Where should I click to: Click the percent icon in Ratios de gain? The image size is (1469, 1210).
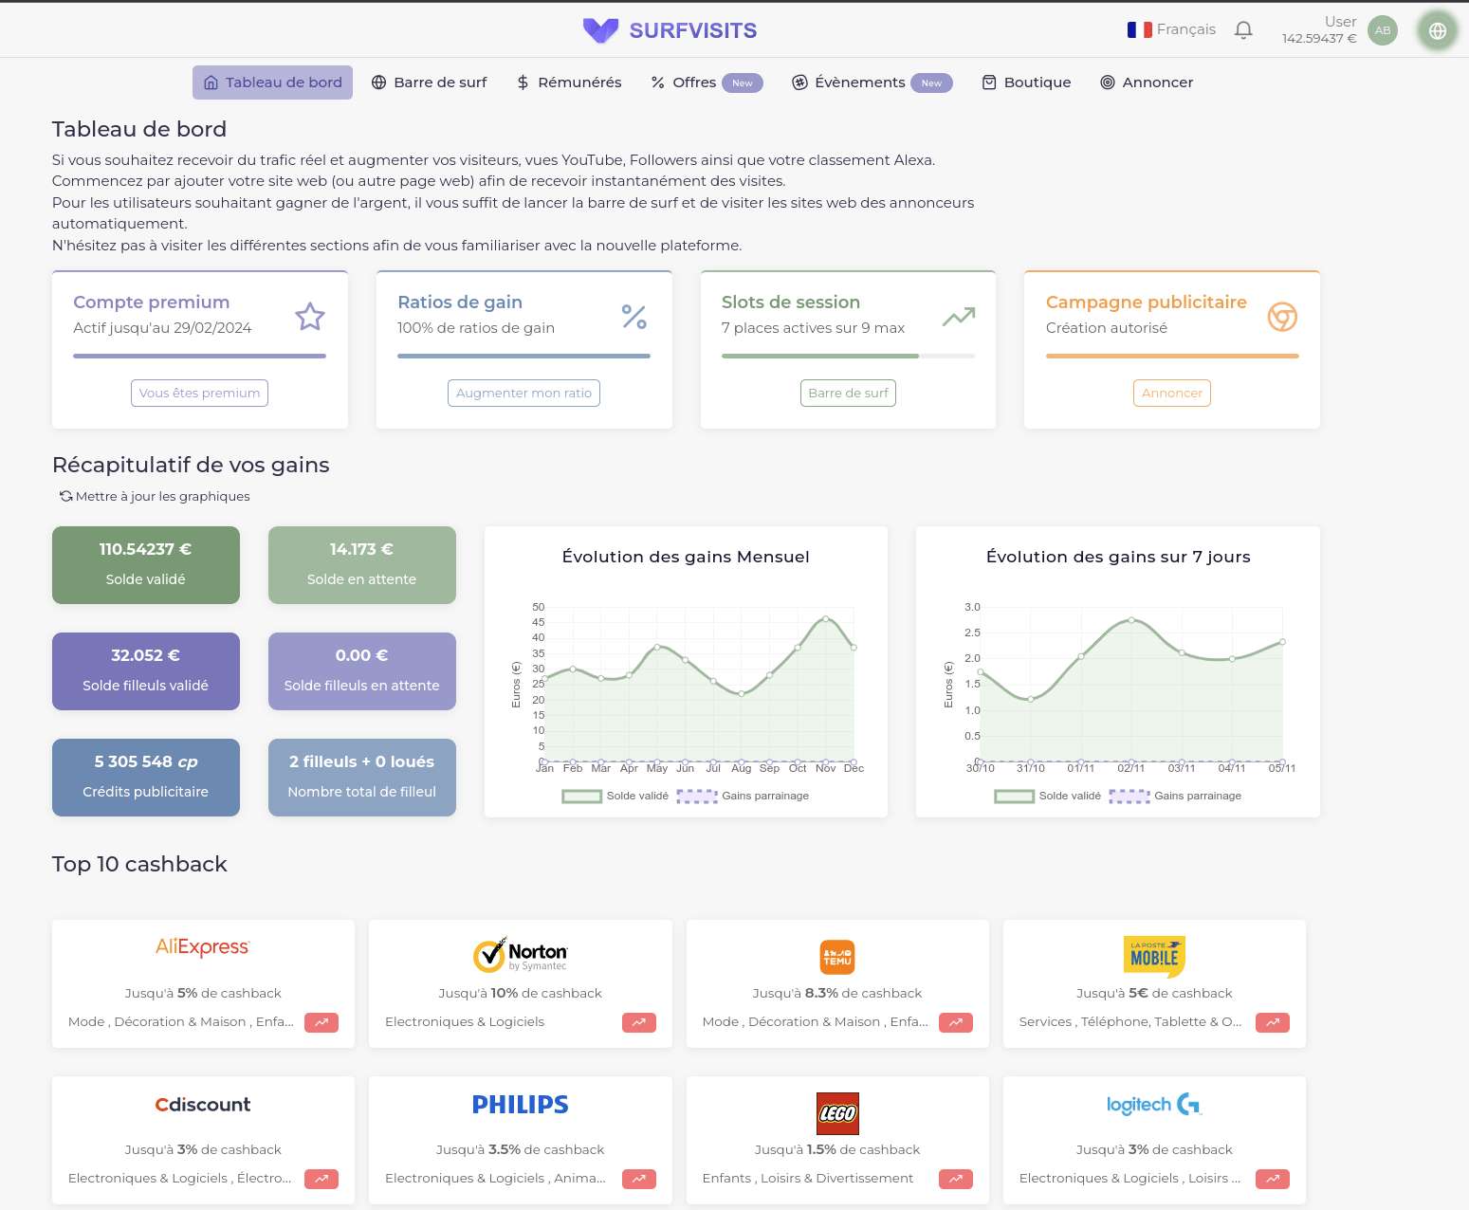tap(634, 317)
